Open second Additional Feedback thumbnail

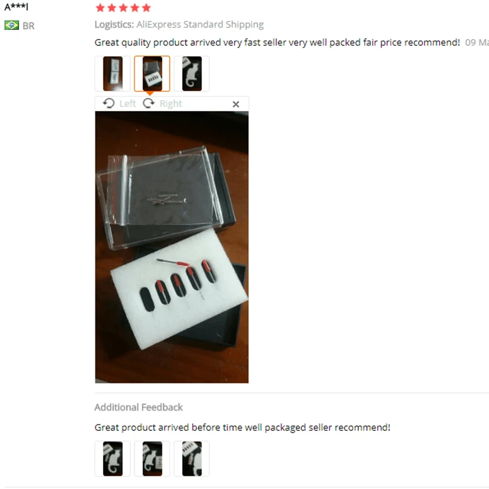(x=152, y=458)
